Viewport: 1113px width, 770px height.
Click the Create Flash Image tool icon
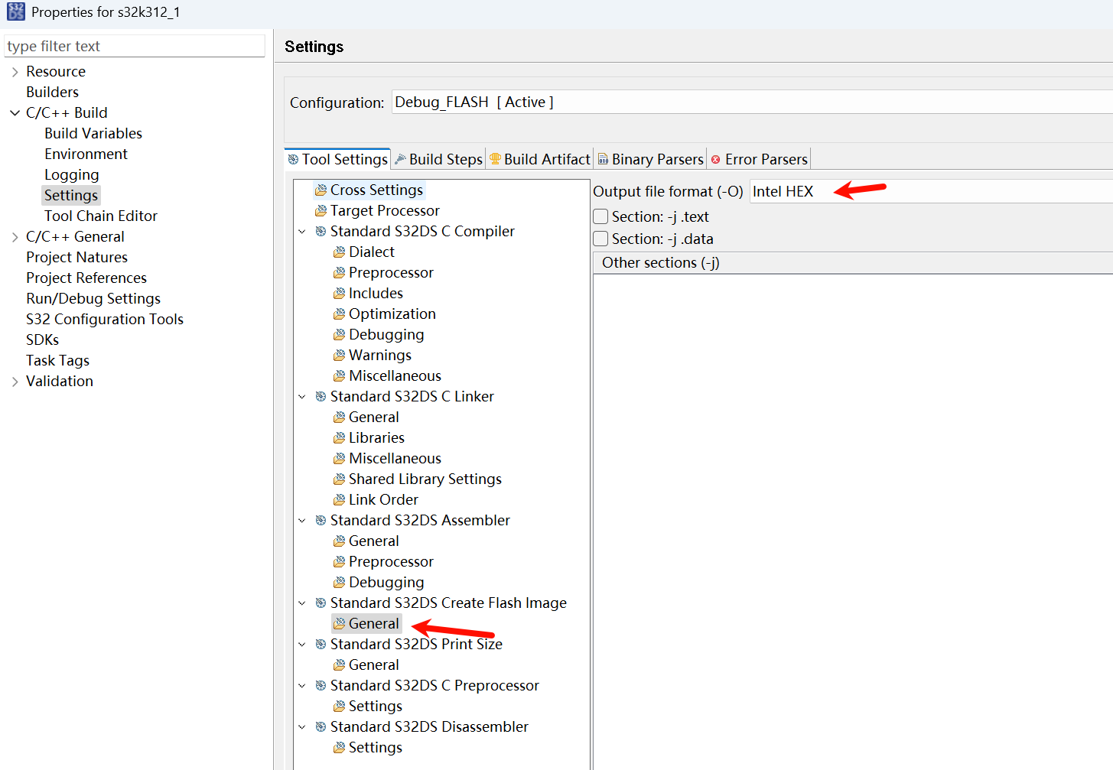point(321,603)
